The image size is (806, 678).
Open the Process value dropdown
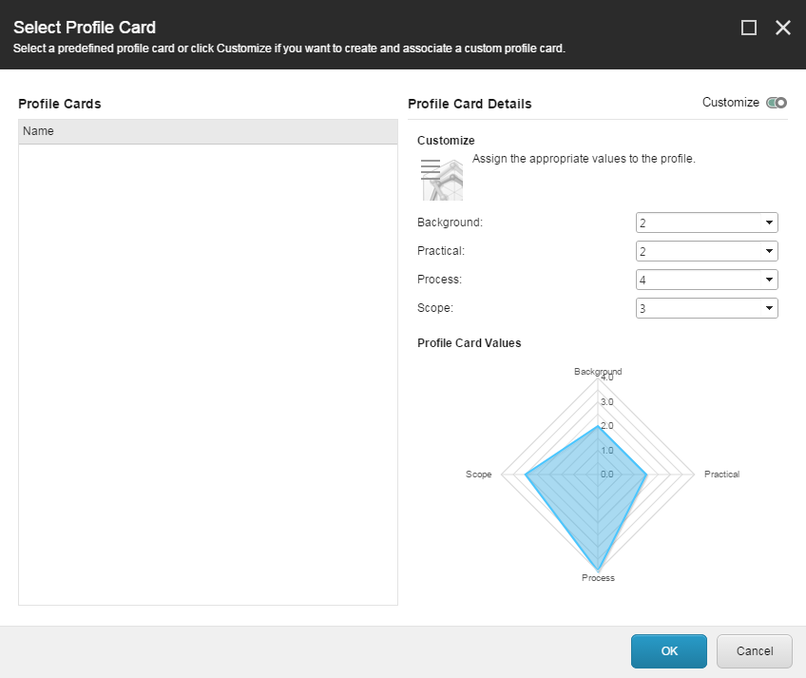[x=706, y=280]
